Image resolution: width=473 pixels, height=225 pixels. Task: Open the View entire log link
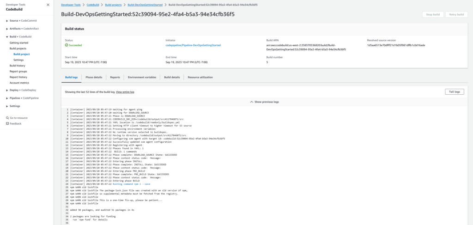coord(125,92)
